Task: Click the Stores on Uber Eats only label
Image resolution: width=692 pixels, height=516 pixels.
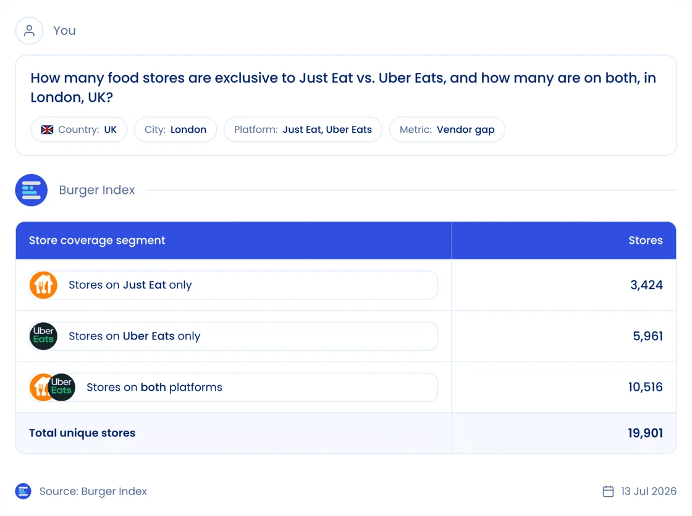Action: [135, 336]
